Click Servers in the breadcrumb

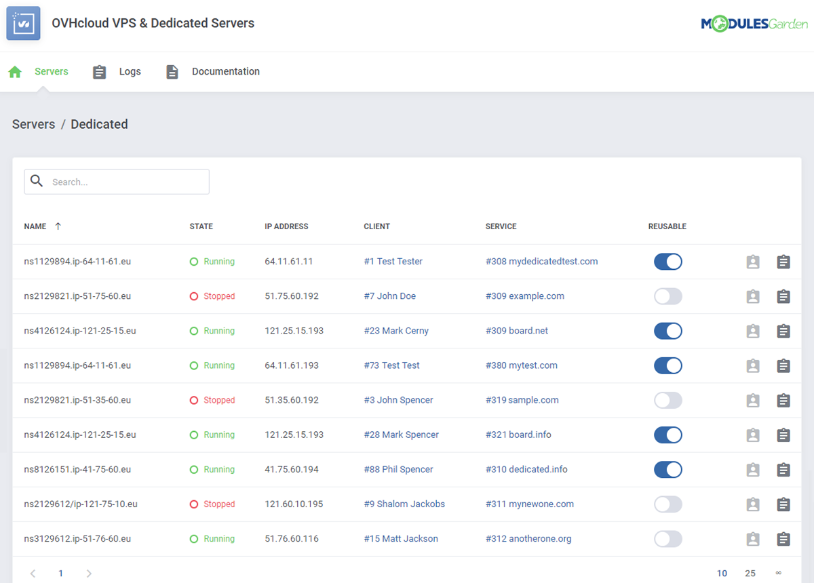pos(34,124)
